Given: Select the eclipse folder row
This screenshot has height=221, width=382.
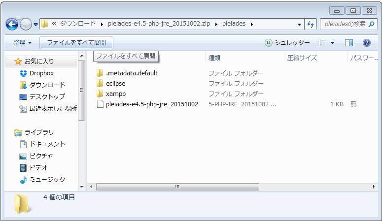Looking at the screenshot, I should tap(115, 84).
